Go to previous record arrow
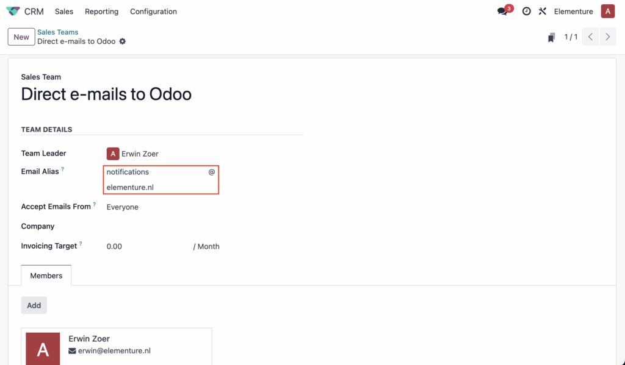This screenshot has width=625, height=365. [x=590, y=37]
